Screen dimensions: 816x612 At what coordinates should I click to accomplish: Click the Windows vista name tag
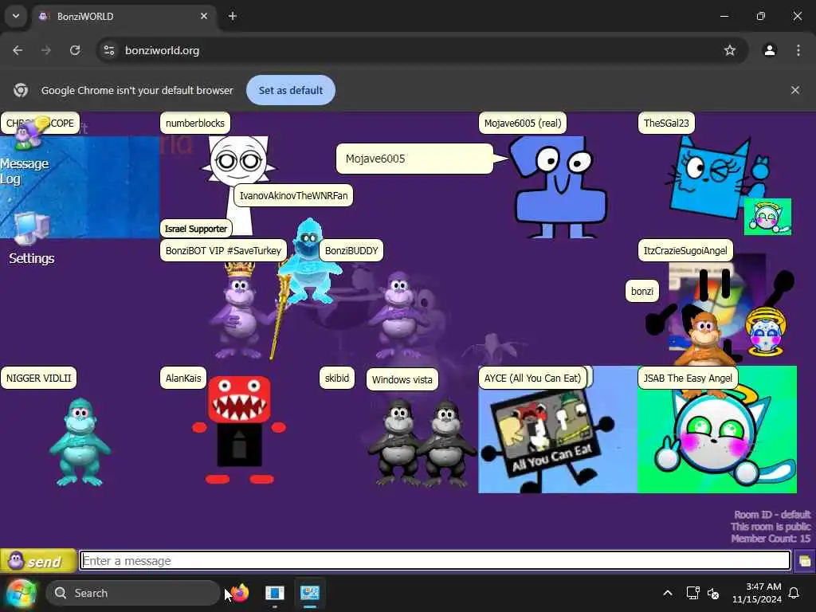pyautogui.click(x=402, y=379)
